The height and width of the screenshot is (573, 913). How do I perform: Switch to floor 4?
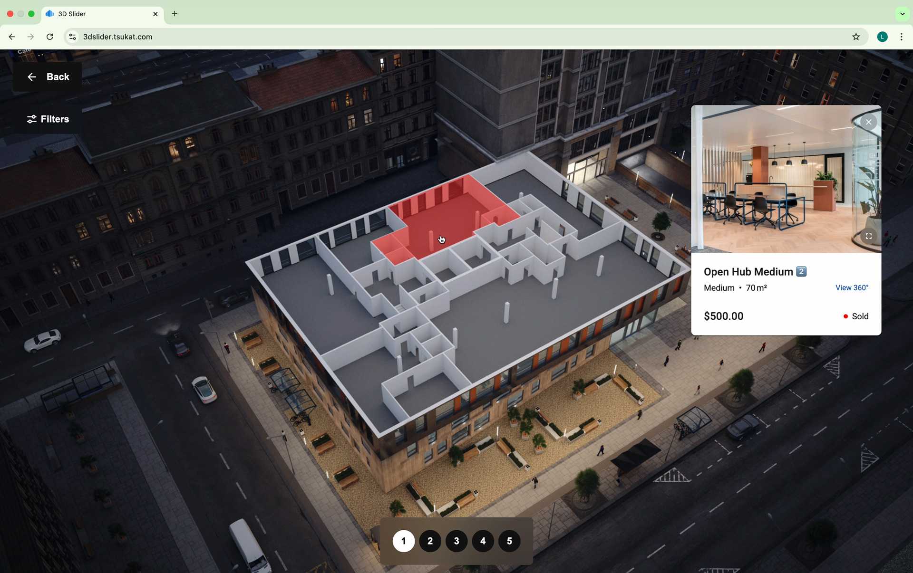tap(483, 541)
